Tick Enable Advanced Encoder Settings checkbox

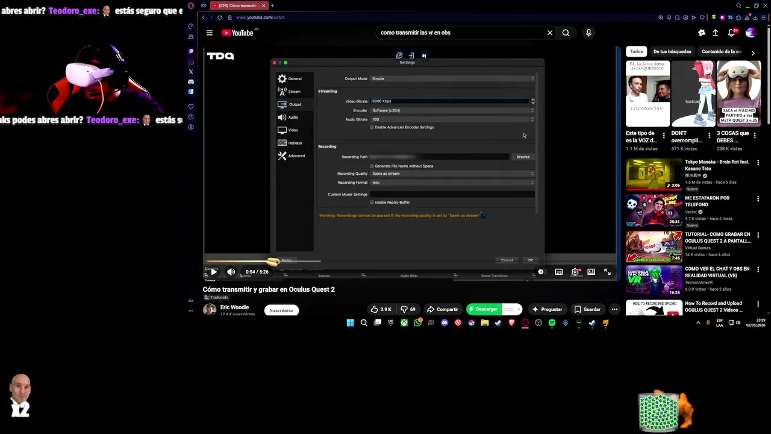[x=372, y=127]
